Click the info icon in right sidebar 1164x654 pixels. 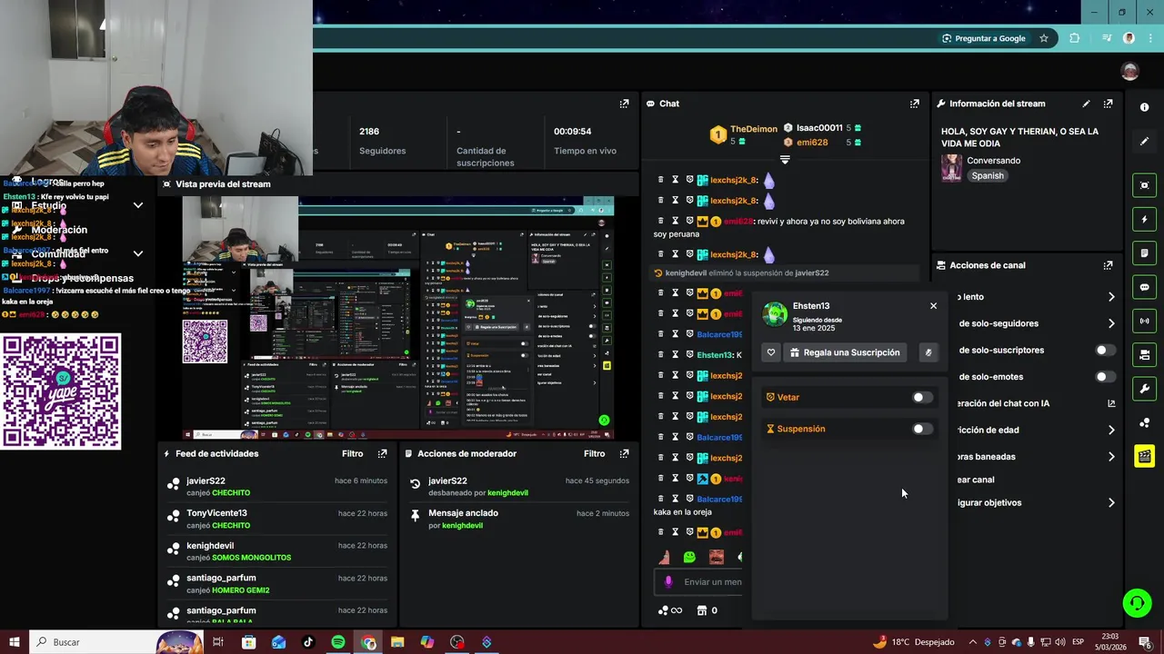[x=1144, y=107]
